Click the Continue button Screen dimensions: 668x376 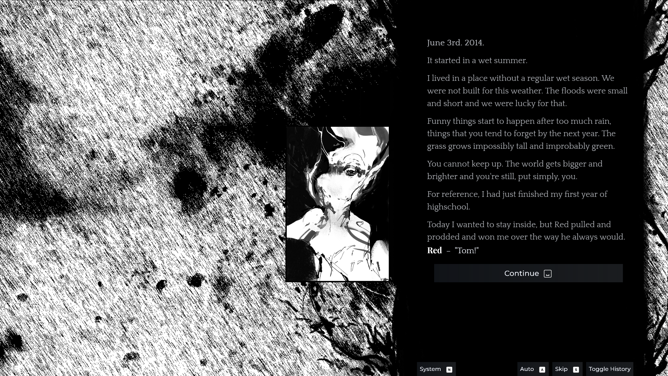click(x=528, y=273)
